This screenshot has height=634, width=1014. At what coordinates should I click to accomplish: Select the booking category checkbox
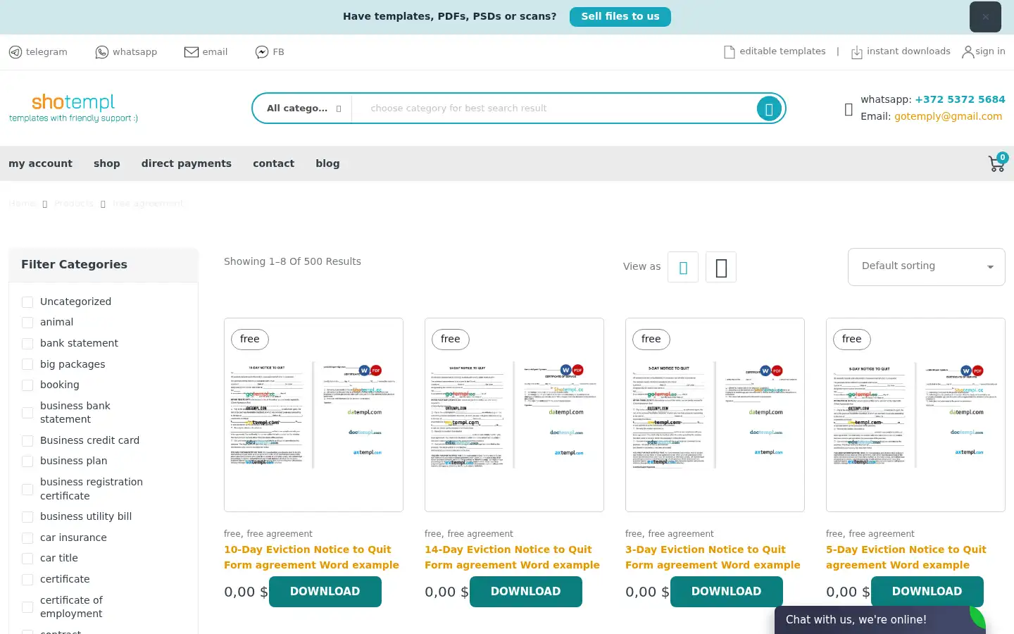pos(27,385)
